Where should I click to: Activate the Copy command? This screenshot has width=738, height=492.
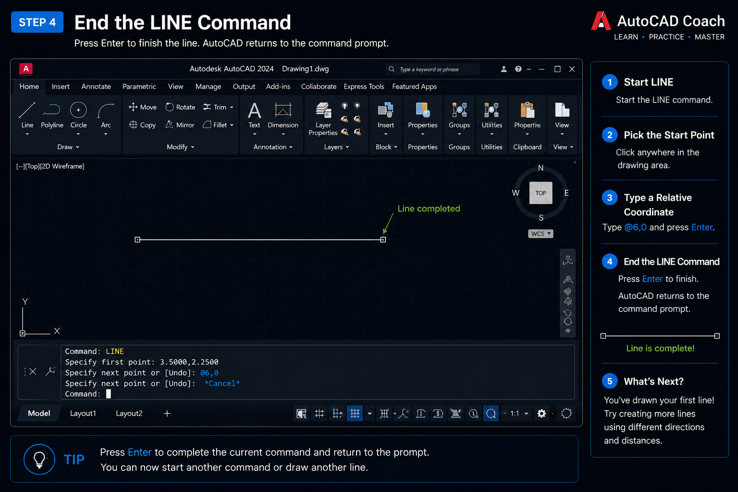(143, 125)
